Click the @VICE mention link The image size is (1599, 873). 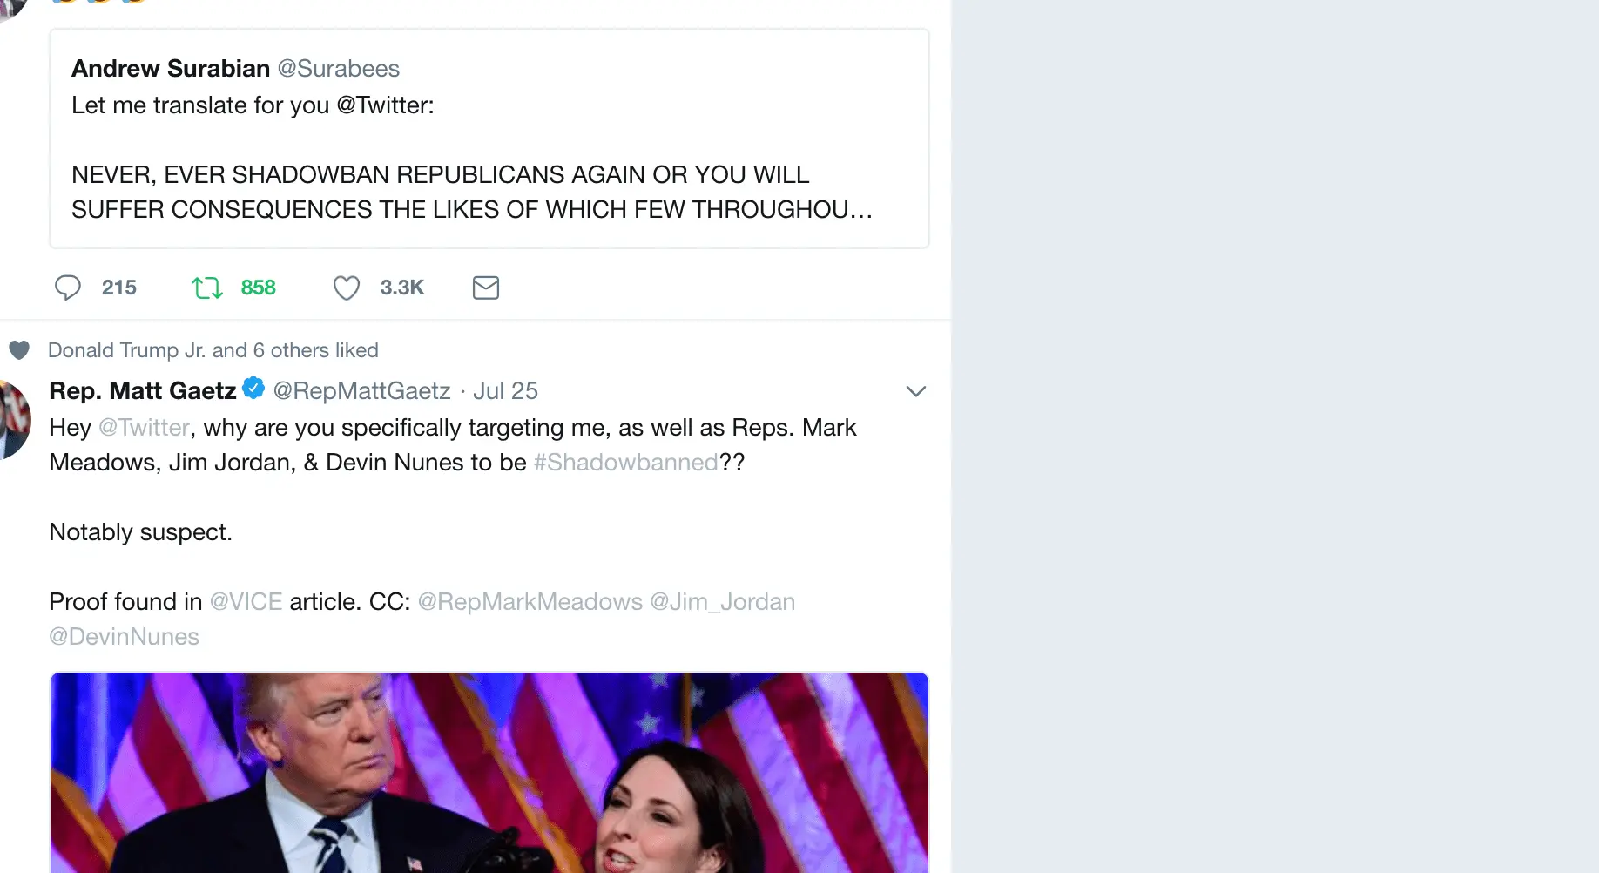[x=246, y=602]
